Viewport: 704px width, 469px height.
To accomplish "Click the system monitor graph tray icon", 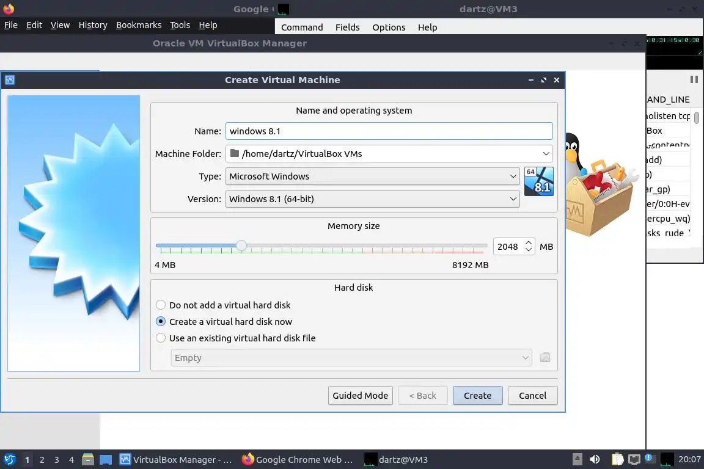I will tap(667, 459).
